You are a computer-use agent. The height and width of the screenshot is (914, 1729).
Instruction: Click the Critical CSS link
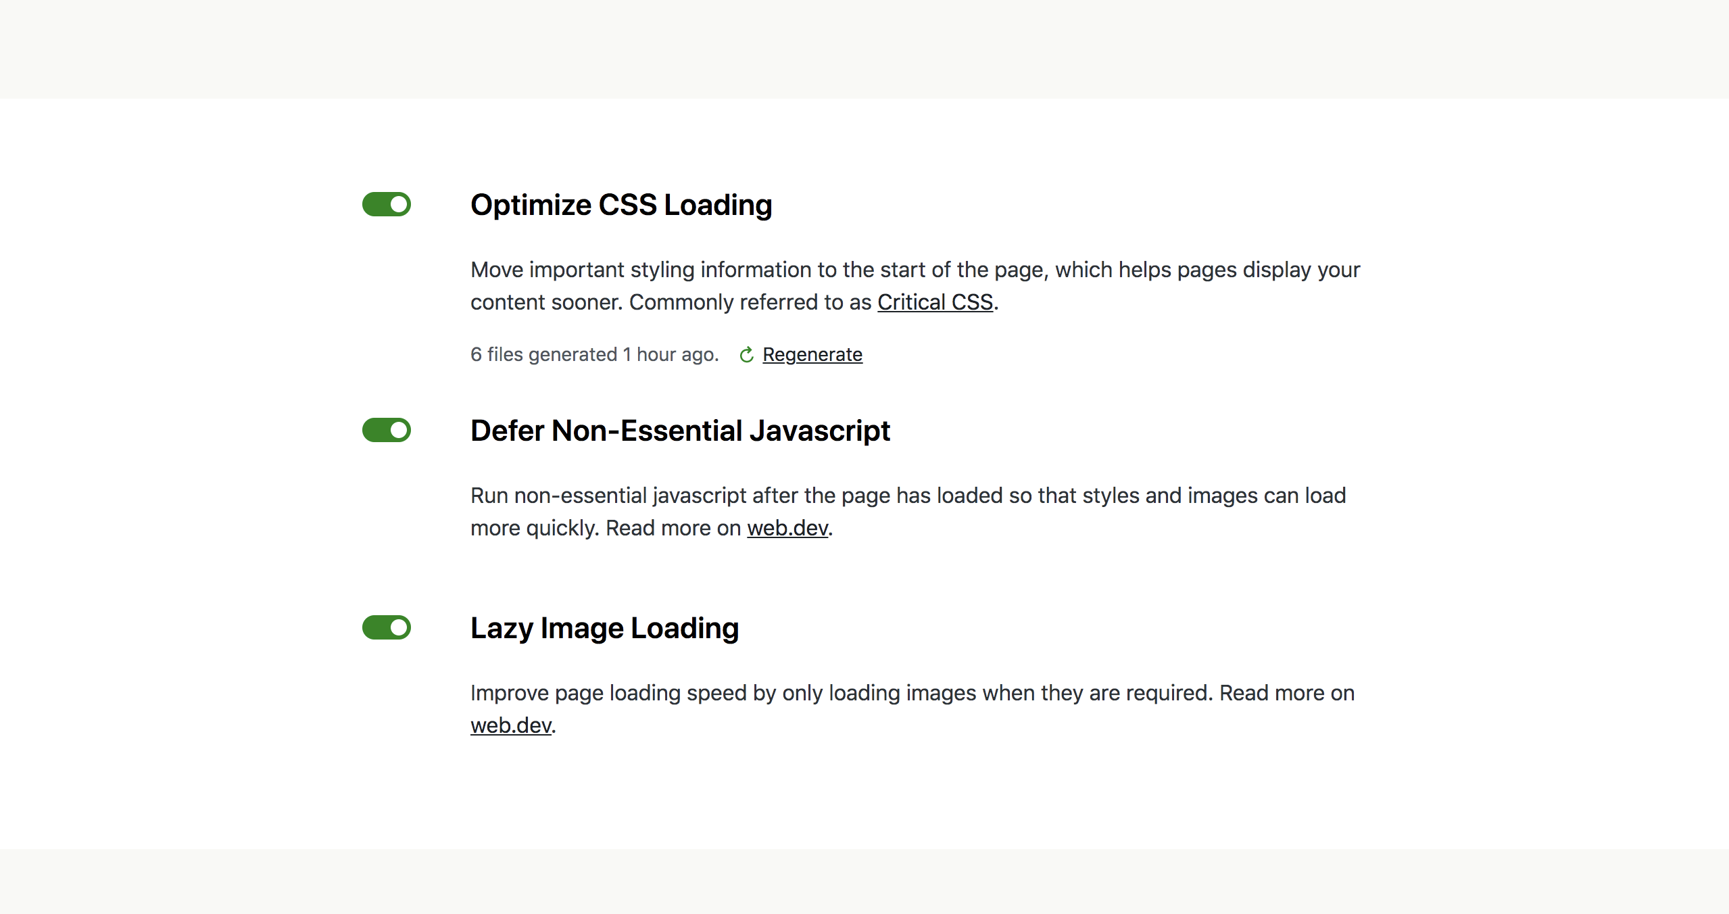[x=934, y=302]
